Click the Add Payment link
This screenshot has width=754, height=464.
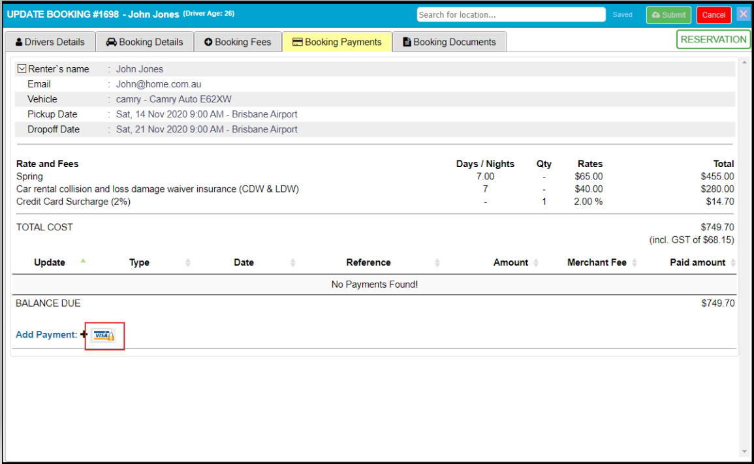pyautogui.click(x=46, y=335)
